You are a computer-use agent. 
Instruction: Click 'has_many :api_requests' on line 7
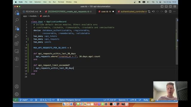pyautogui.click(x=47, y=39)
